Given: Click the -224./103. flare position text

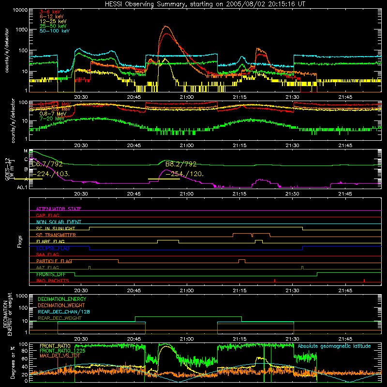Looking at the screenshot, I should [51, 174].
